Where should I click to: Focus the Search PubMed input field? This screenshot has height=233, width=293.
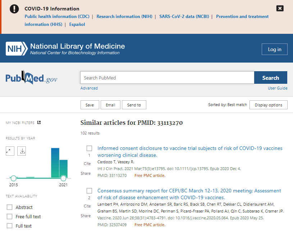167,78
